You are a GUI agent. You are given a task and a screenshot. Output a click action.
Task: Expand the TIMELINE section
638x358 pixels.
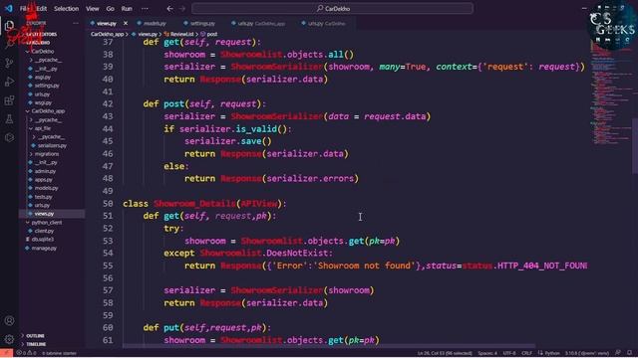click(33, 344)
